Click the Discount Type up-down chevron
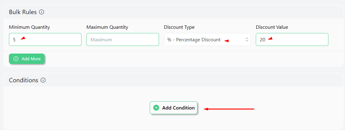 coord(247,39)
